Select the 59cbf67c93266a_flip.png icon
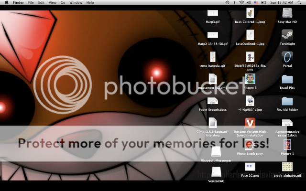Viewport: 306px width, 191px height. (250, 57)
